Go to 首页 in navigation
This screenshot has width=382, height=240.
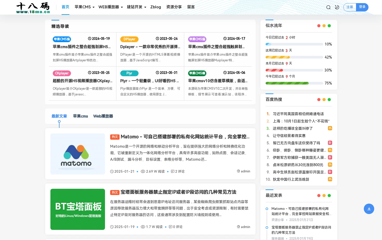coord(65,7)
